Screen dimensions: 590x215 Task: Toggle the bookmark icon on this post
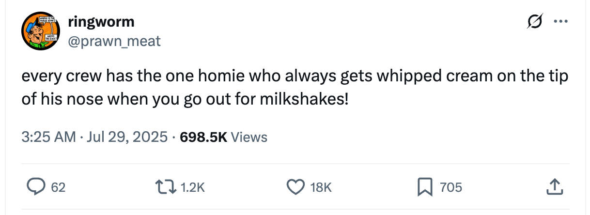[x=425, y=186]
